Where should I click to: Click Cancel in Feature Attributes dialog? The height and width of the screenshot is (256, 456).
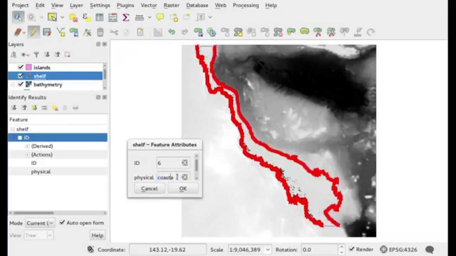click(x=149, y=188)
